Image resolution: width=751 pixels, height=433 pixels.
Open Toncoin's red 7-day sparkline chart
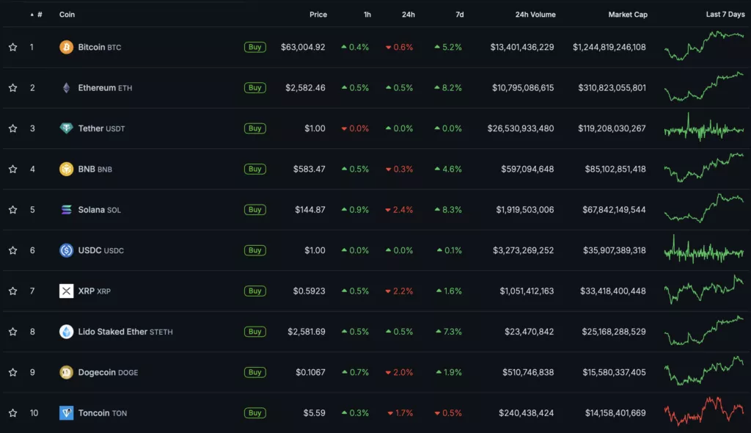pos(703,411)
